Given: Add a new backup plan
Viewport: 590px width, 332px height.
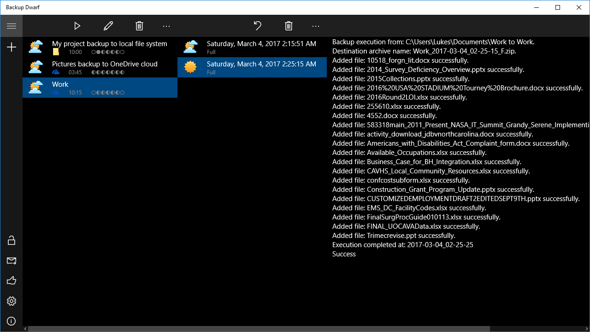Looking at the screenshot, I should coord(11,47).
